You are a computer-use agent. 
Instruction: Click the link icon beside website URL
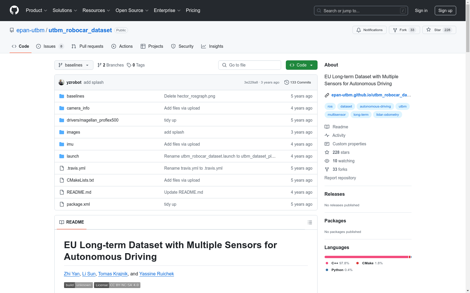tap(327, 95)
